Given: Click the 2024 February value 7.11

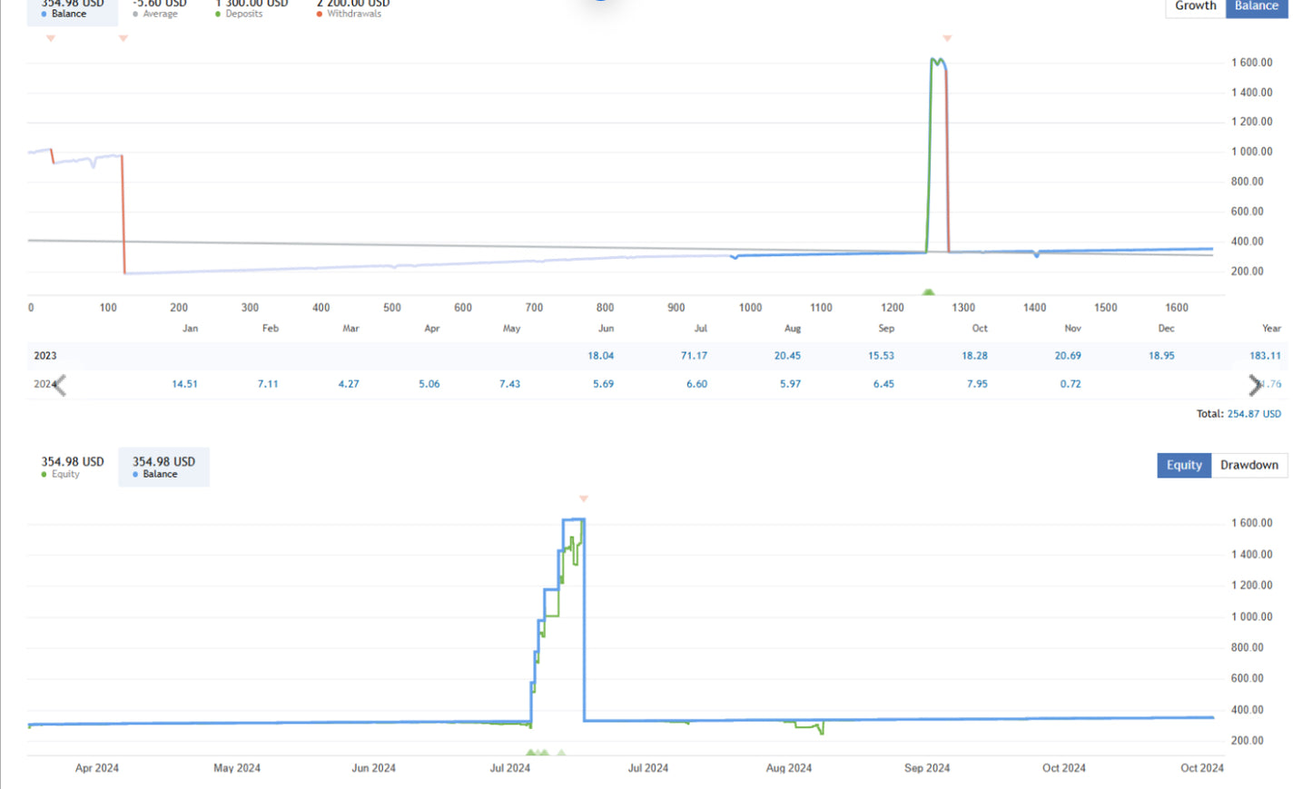Looking at the screenshot, I should tap(268, 384).
